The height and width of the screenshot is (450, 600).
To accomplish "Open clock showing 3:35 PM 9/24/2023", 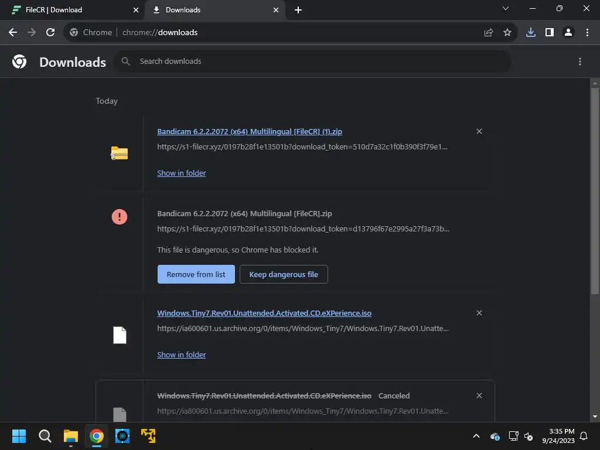I will 558,436.
